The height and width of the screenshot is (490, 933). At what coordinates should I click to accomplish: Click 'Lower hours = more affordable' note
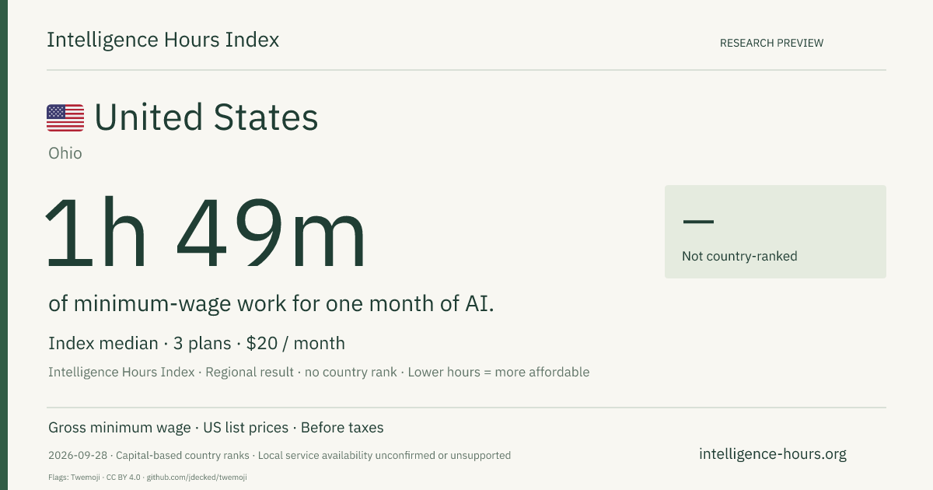tap(498, 372)
